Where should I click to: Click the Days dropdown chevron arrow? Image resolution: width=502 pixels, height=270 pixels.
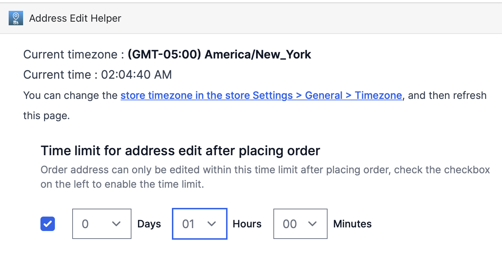click(116, 224)
